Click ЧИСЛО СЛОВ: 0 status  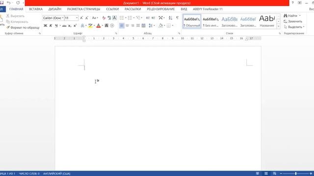29,174
